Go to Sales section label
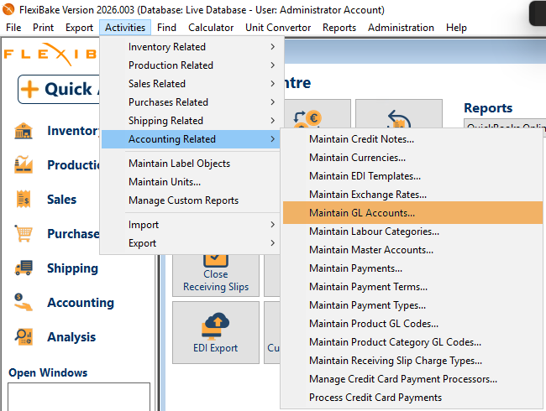Image resolution: width=546 pixels, height=411 pixels. pyautogui.click(x=61, y=200)
